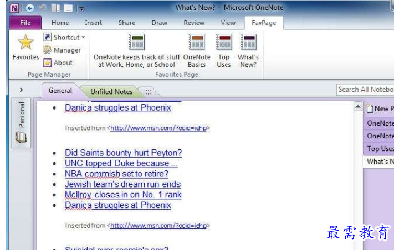Image resolution: width=394 pixels, height=250 pixels.
Task: Open favorite page OneNote keeps track of stuff
Action: (x=137, y=51)
